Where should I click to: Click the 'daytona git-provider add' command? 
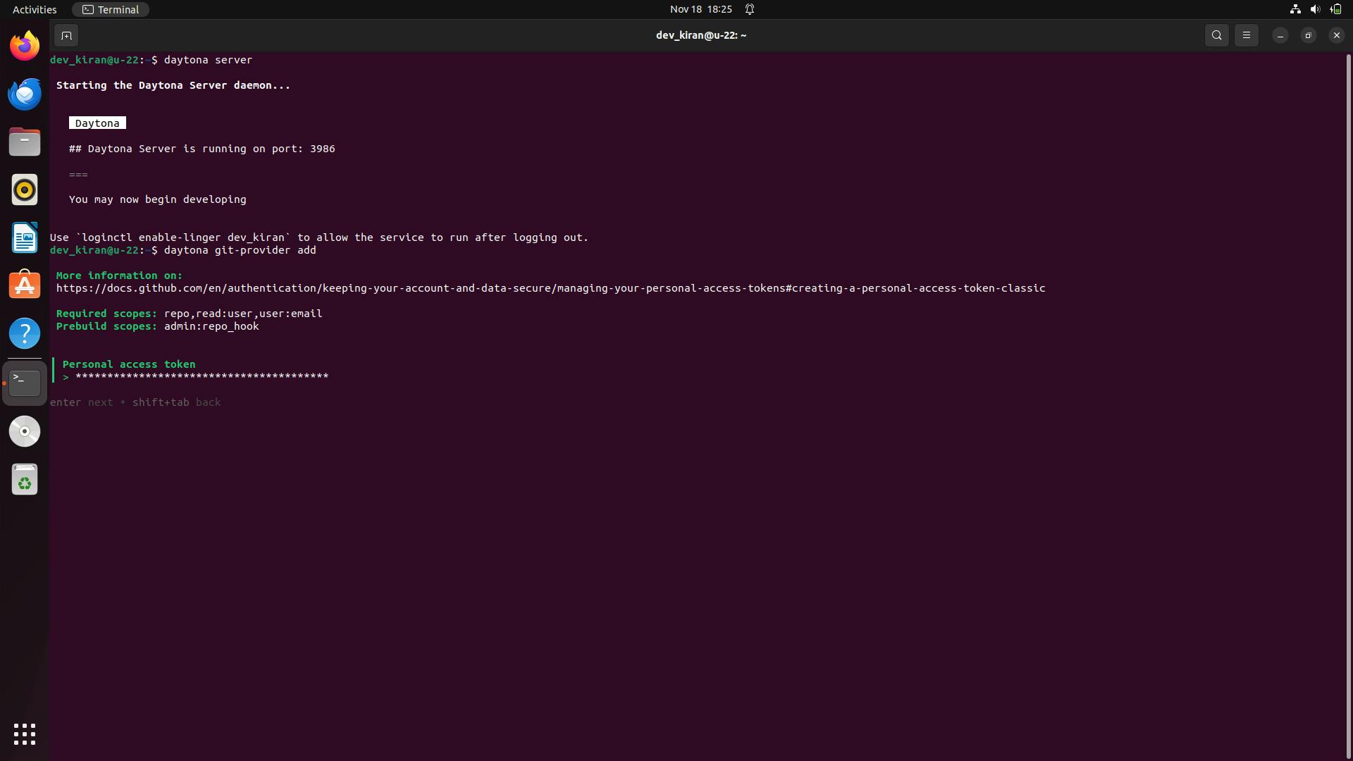click(x=240, y=250)
